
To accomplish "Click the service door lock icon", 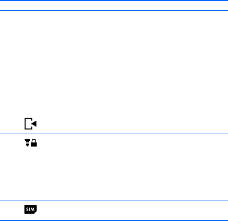I will [x=30, y=143].
